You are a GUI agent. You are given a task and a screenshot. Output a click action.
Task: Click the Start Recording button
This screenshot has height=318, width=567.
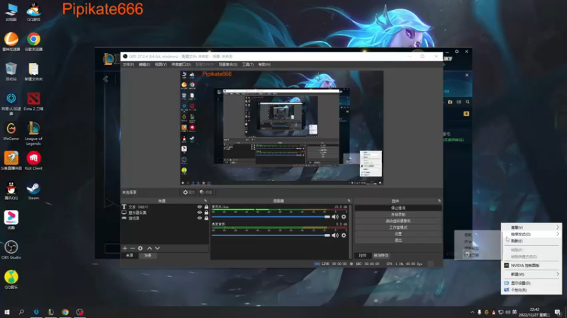pyautogui.click(x=398, y=215)
